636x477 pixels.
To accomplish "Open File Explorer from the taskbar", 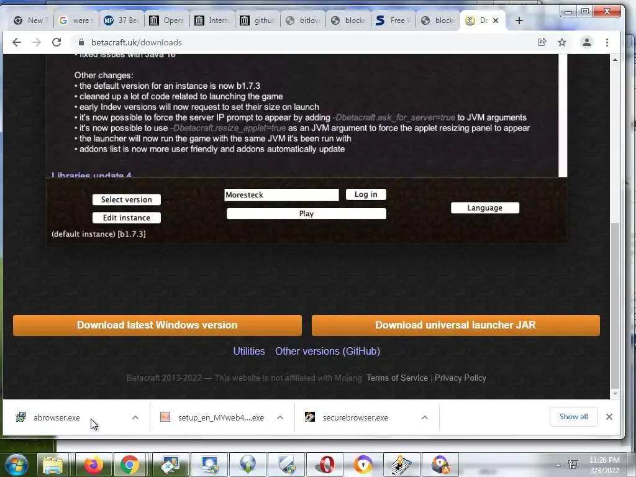I will (53, 465).
